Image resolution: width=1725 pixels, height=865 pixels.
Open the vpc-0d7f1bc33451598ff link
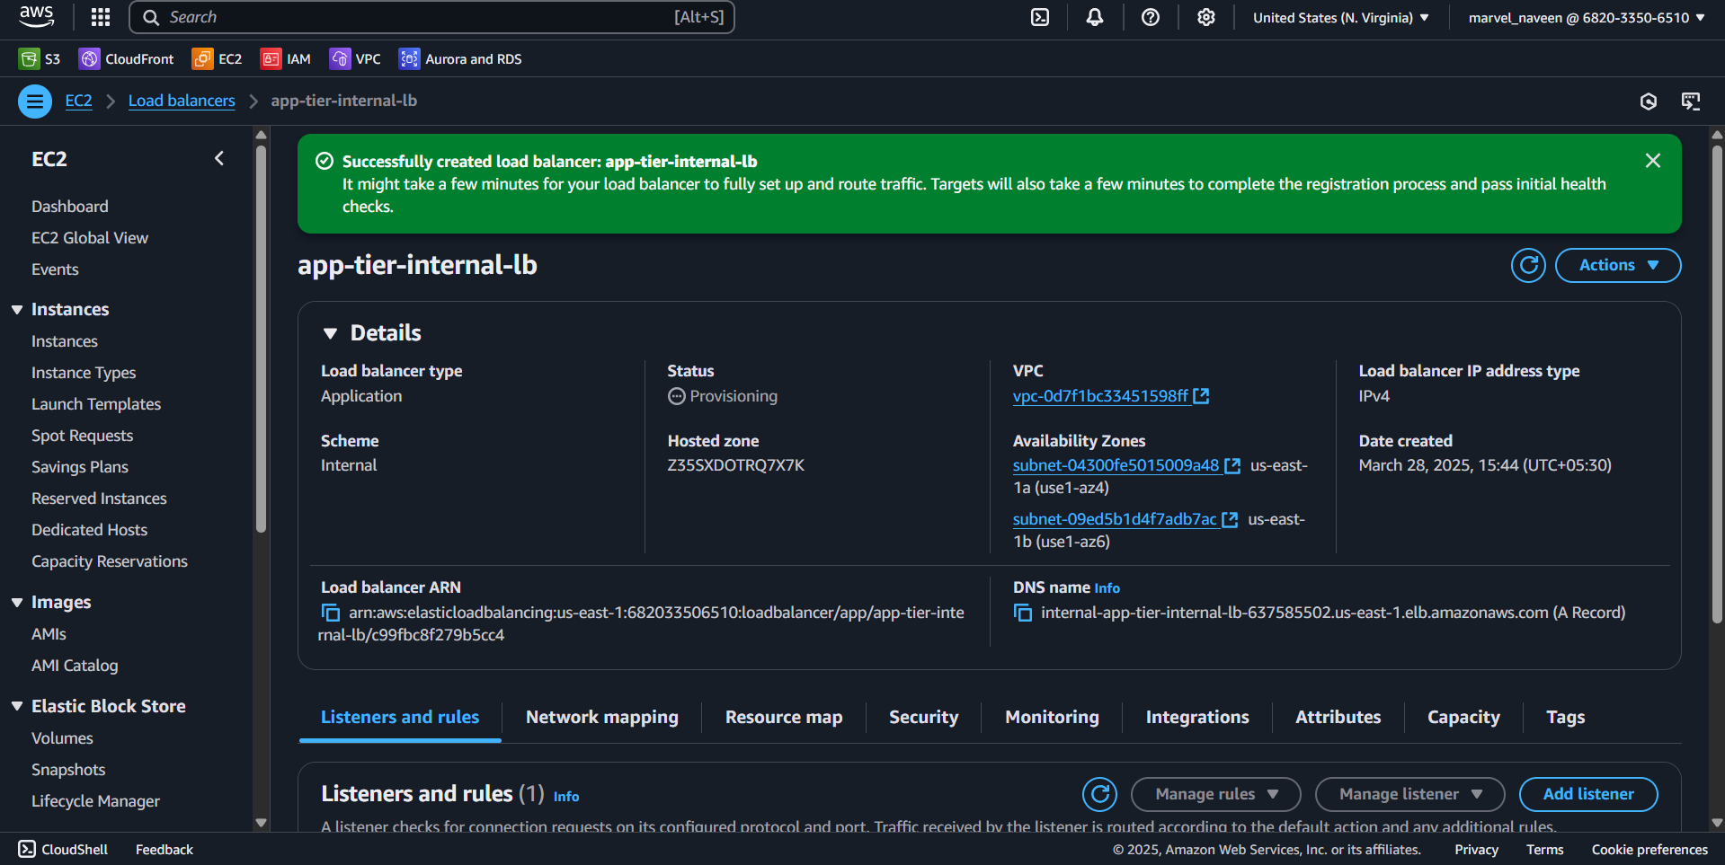pos(1100,396)
